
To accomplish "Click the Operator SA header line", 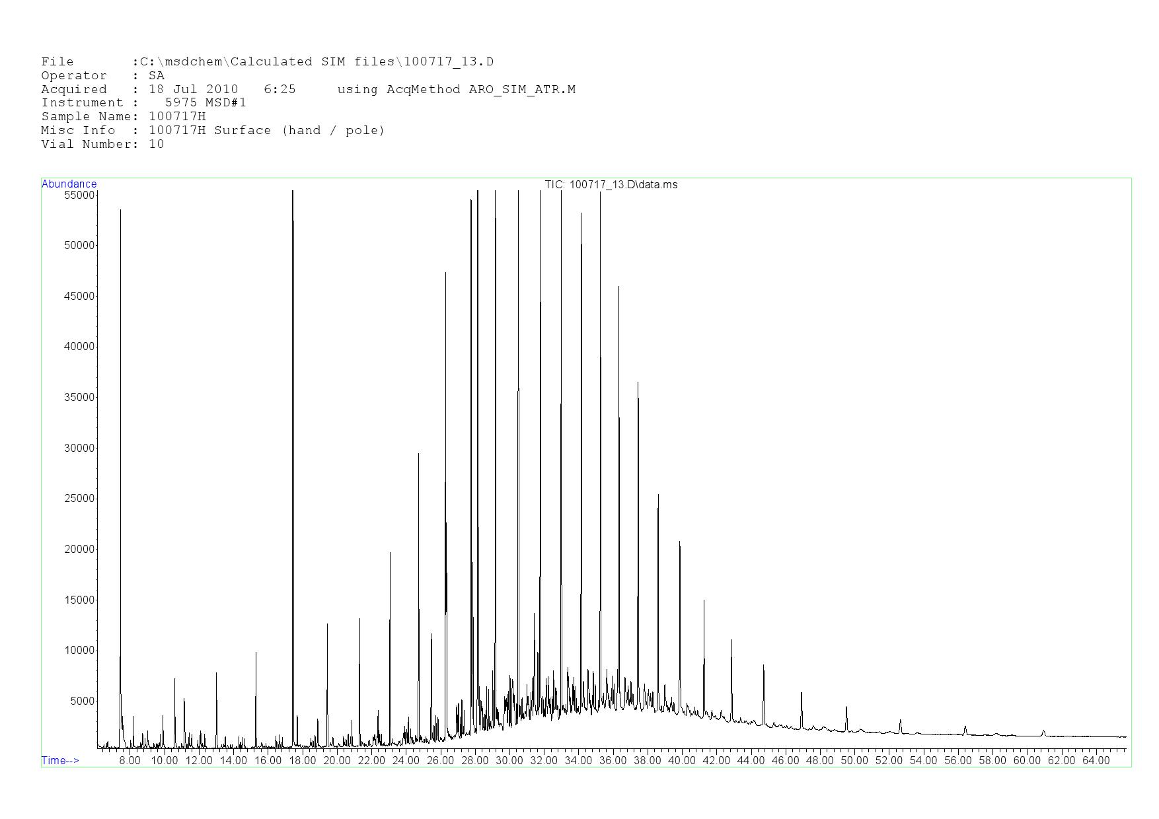I will [102, 76].
